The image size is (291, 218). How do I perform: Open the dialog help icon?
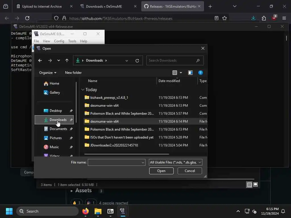coord(200,73)
